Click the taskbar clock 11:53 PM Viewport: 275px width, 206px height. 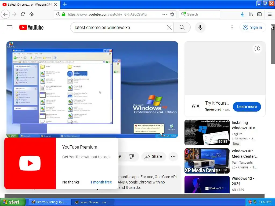tap(265, 202)
